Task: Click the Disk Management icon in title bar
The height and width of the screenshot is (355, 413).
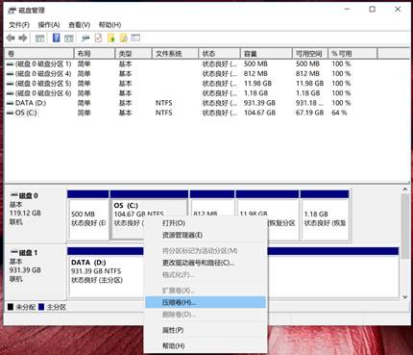Action: [12, 11]
